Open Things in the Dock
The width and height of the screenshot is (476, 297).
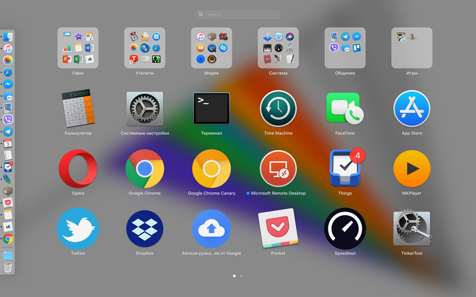[x=8, y=167]
